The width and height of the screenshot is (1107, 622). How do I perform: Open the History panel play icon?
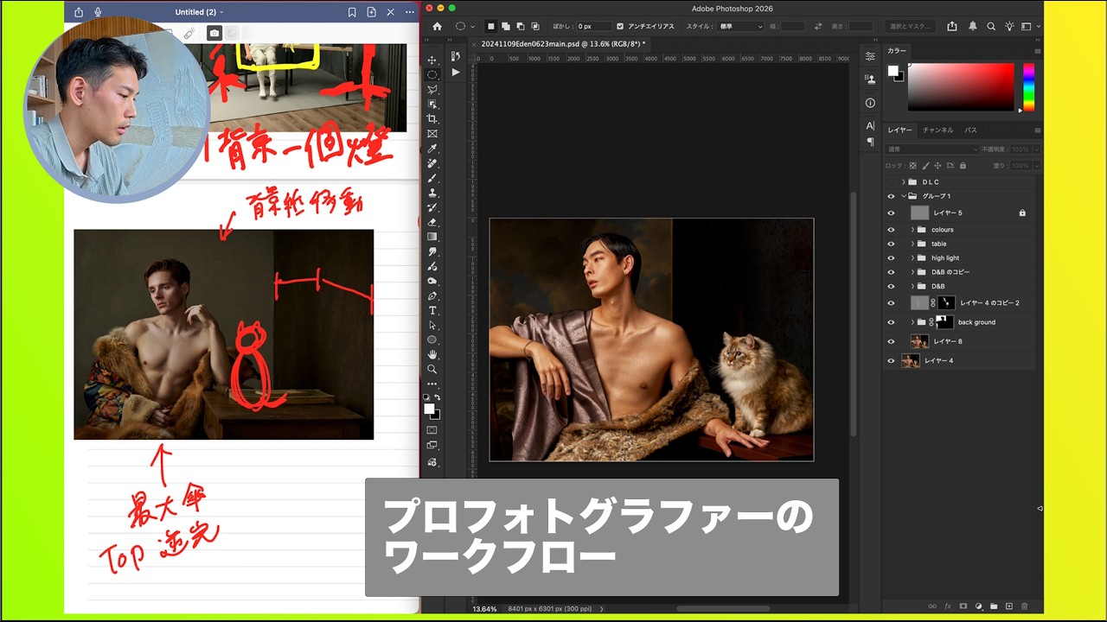(x=456, y=72)
